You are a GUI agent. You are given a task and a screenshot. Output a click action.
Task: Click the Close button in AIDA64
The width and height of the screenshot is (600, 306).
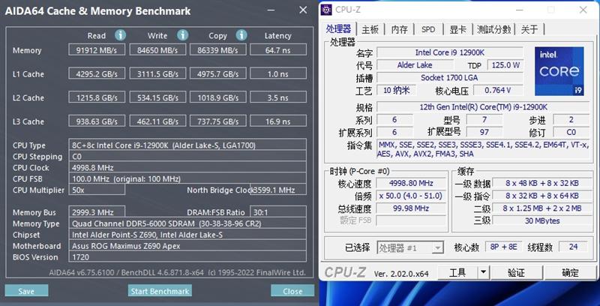click(292, 291)
